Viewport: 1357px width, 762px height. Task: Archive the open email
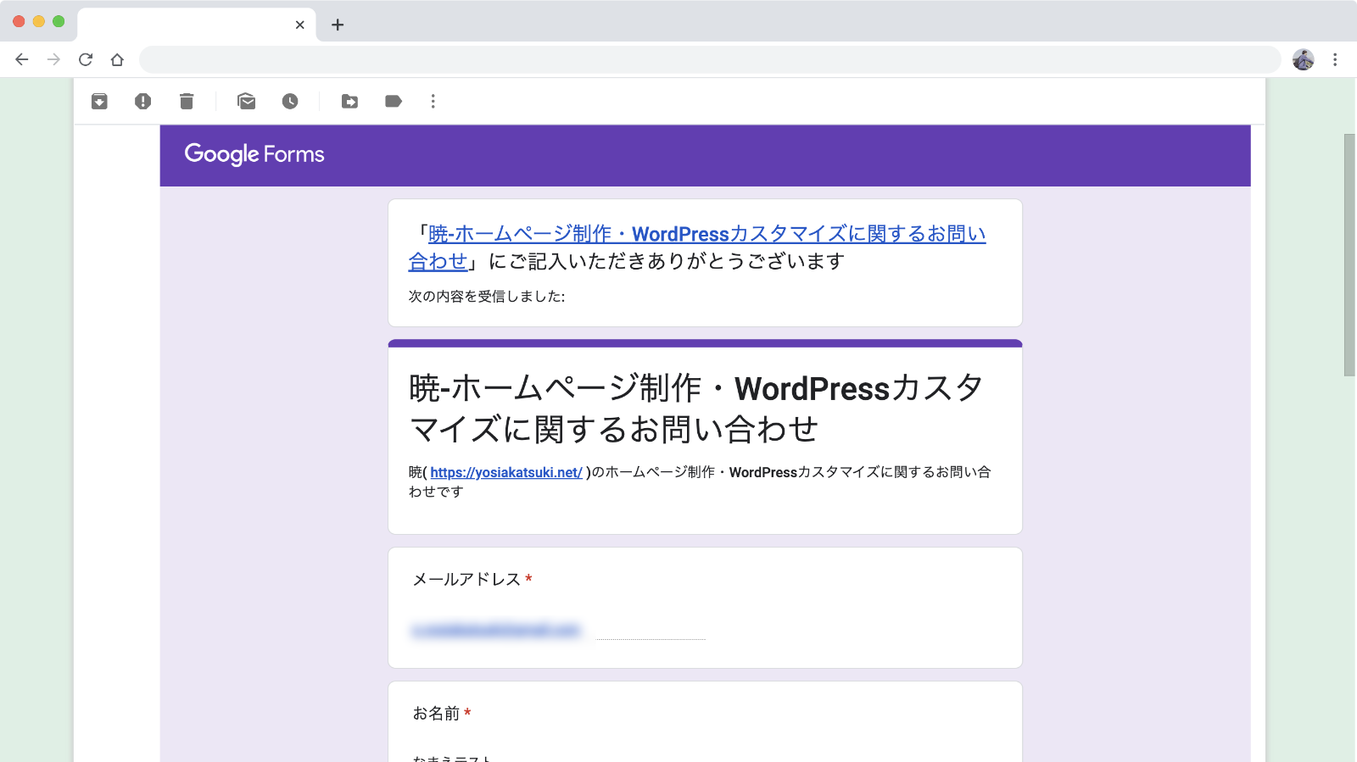(x=99, y=102)
